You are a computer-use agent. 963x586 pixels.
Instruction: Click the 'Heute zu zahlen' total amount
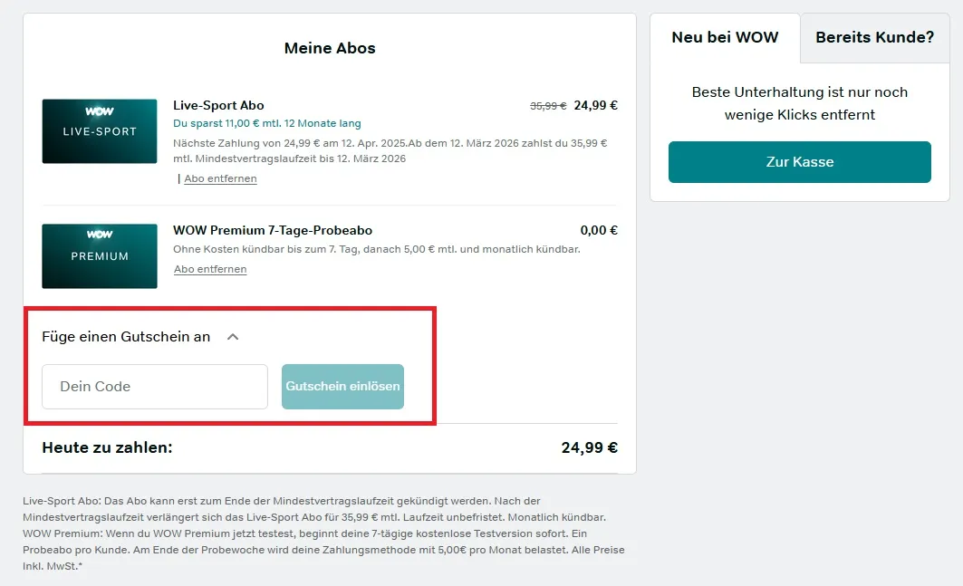click(589, 447)
